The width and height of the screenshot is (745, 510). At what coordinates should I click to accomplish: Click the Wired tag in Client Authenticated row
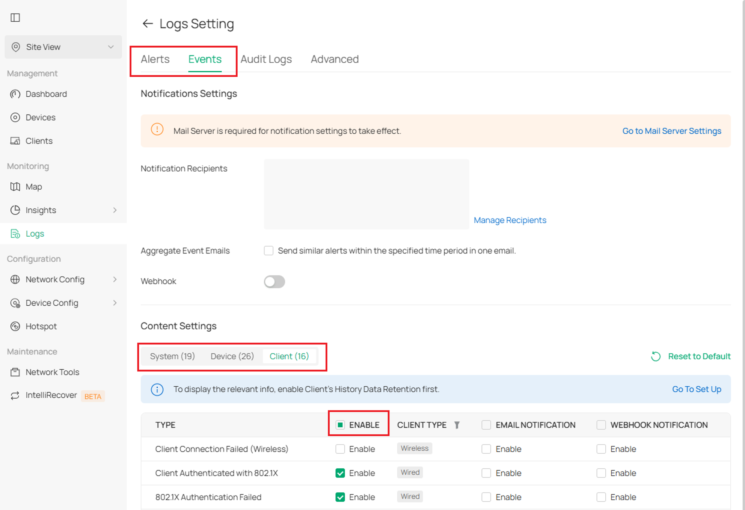(410, 472)
